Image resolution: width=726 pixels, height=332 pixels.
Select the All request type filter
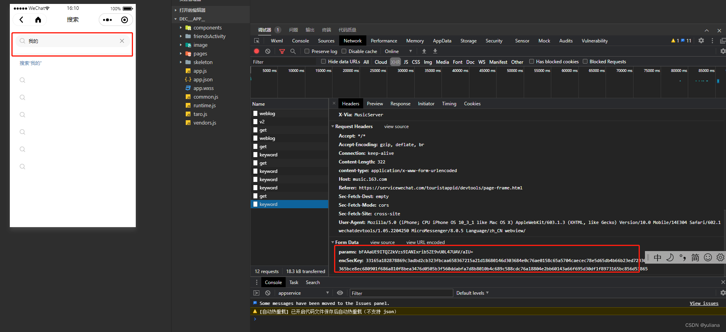(366, 62)
